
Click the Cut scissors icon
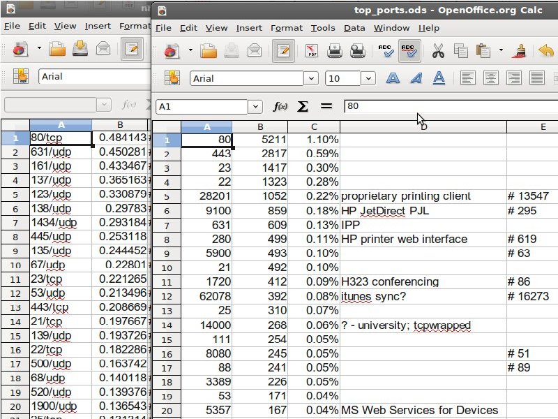pyautogui.click(x=438, y=51)
